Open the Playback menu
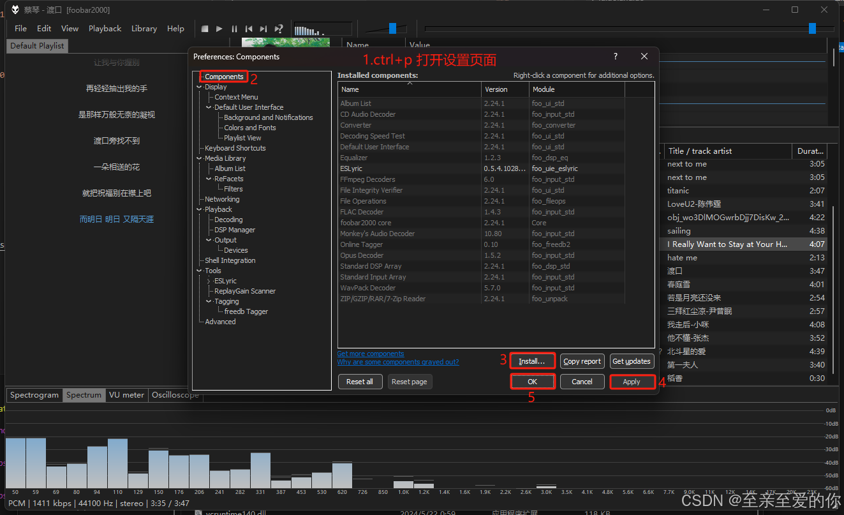 [105, 28]
